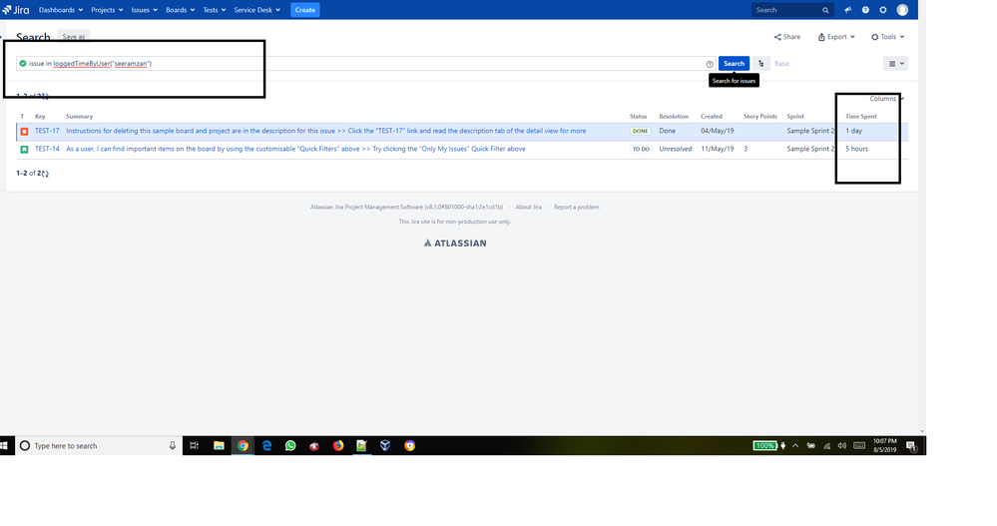Sort by the Story Points column header

760,117
